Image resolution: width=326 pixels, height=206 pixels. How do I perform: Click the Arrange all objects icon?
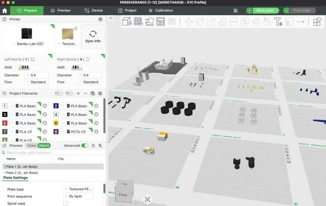161,21
